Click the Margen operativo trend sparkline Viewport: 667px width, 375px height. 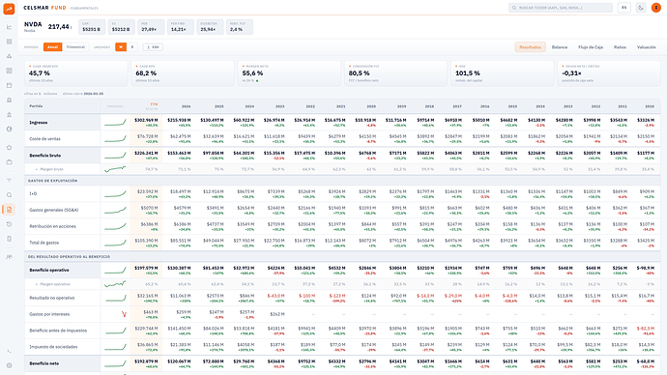pyautogui.click(x=115, y=283)
